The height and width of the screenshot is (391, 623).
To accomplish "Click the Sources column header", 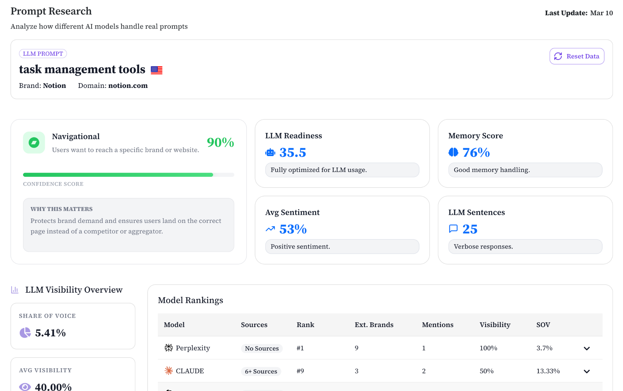I will click(254, 325).
